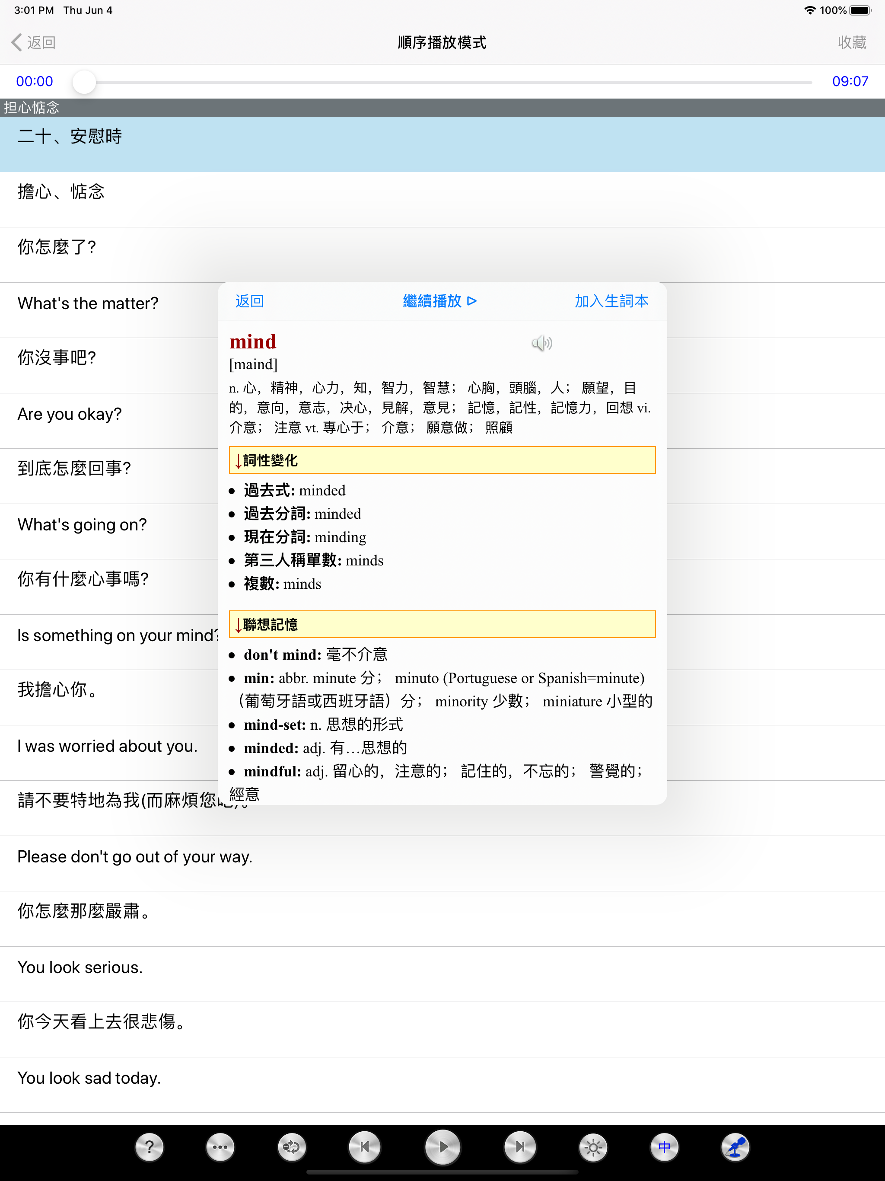The image size is (885, 1181).
Task: Select sentence Please don't go out of your way.
Action: pos(442,864)
